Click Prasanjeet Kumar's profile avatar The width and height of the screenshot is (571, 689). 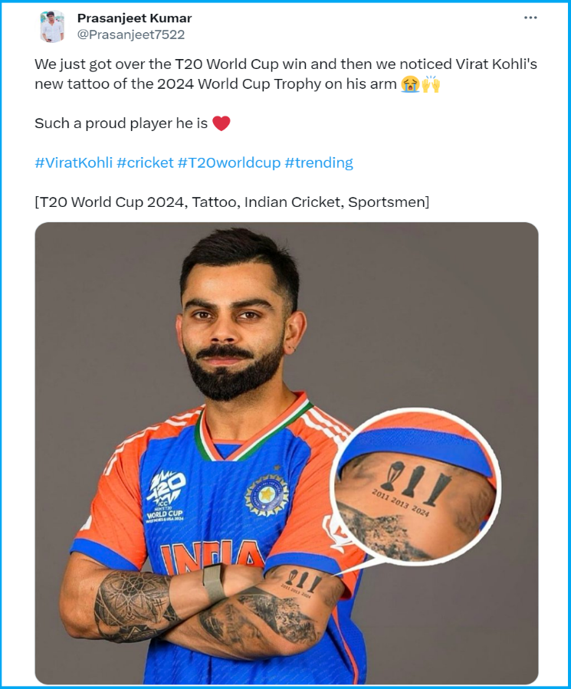(x=52, y=26)
